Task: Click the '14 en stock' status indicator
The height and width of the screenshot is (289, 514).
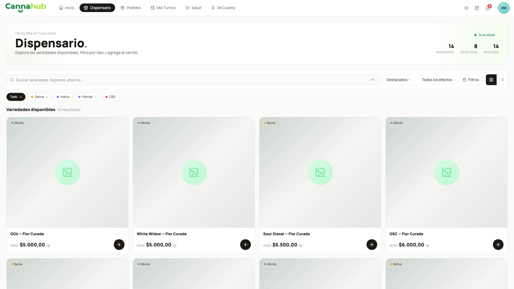Action: tap(485, 35)
